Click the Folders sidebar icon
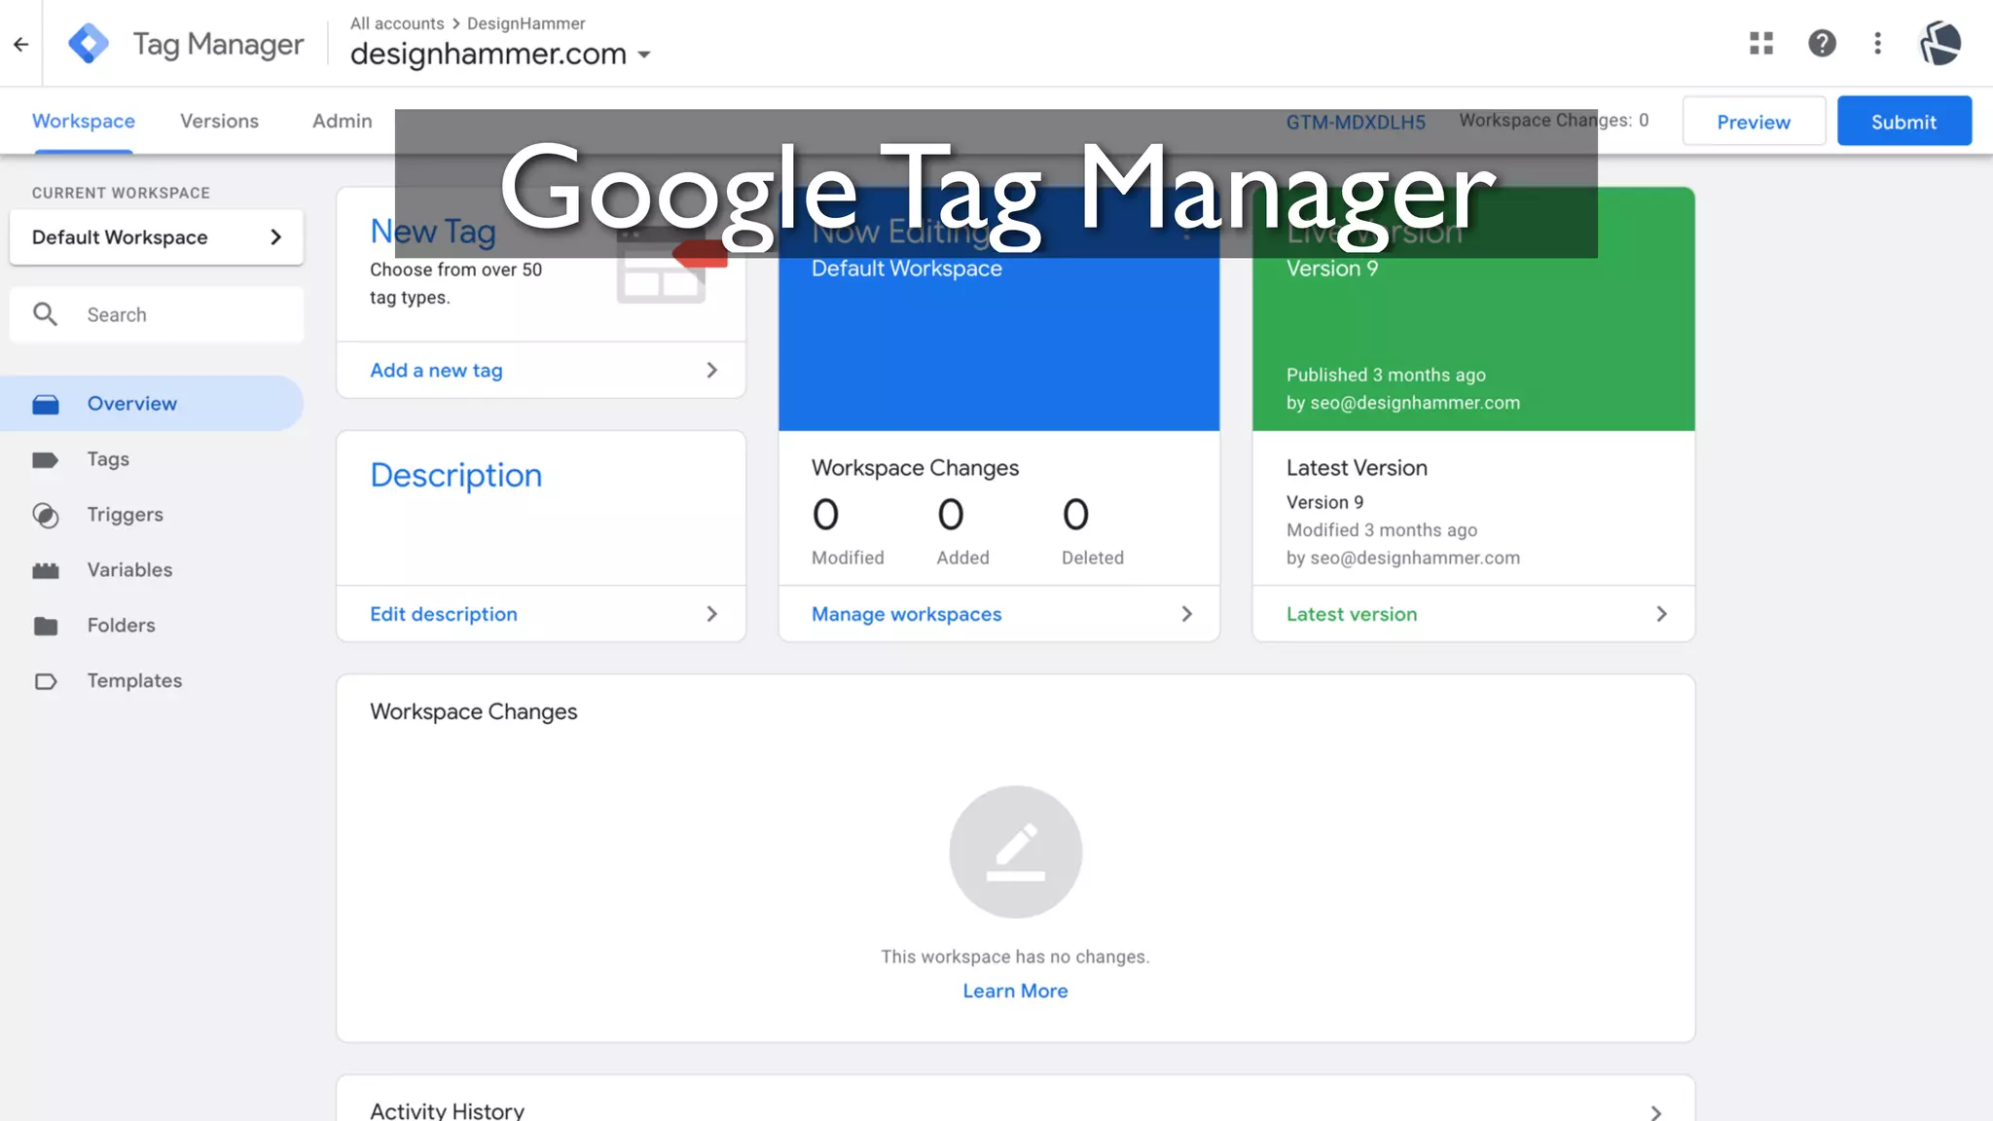 pos(46,626)
